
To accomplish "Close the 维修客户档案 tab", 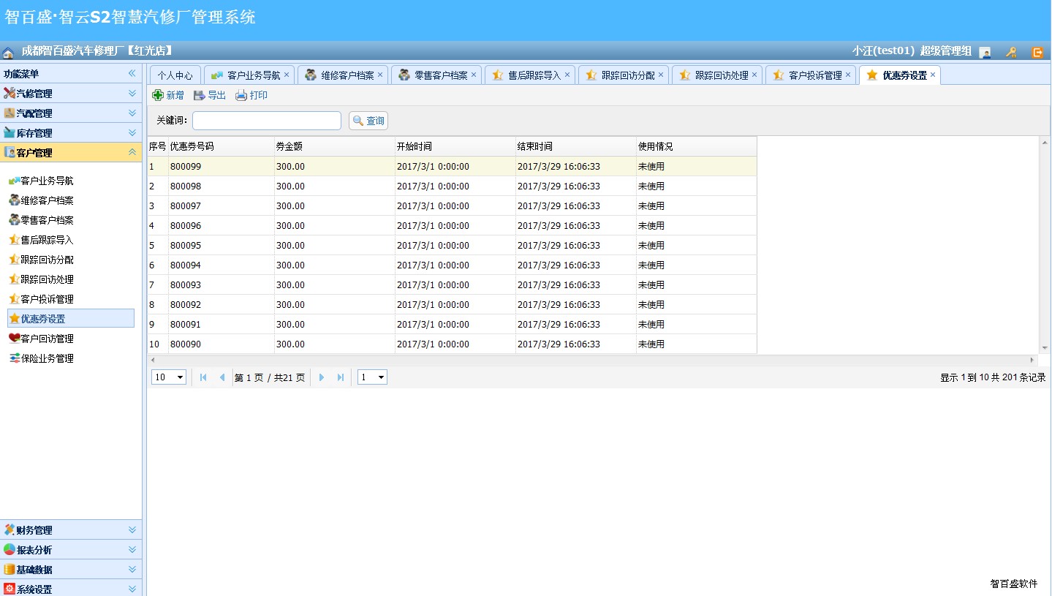I will 380,75.
